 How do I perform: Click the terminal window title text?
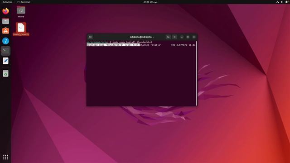(142, 37)
